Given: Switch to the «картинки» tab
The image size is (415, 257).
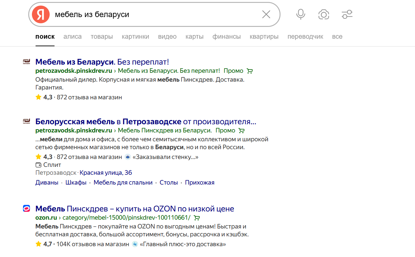Looking at the screenshot, I should [x=135, y=37].
